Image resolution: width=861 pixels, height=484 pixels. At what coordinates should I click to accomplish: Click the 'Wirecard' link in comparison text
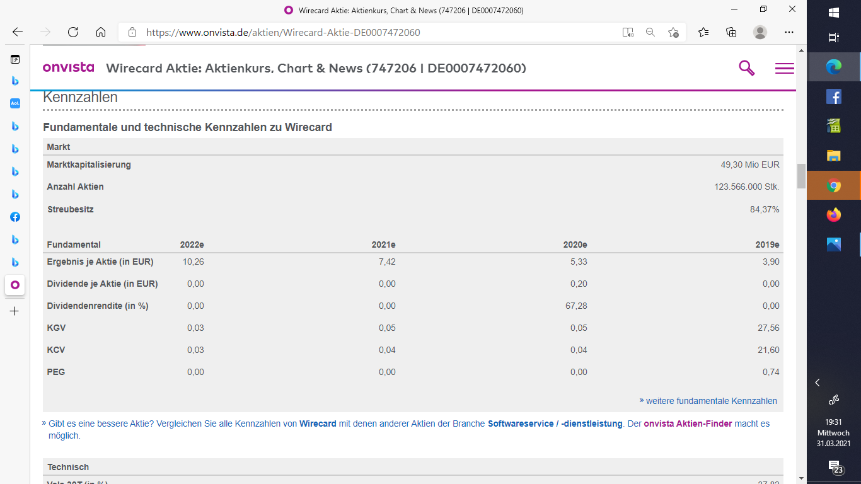point(318,423)
